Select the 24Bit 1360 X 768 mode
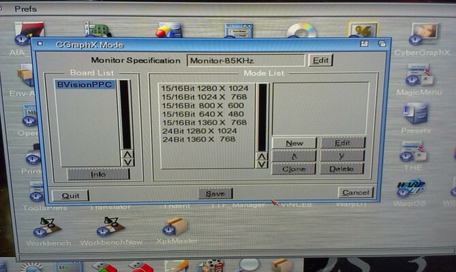Image resolution: width=456 pixels, height=272 pixels. tap(198, 139)
